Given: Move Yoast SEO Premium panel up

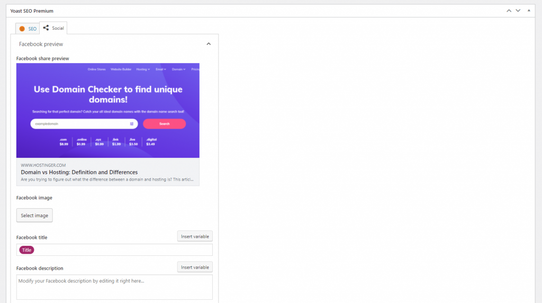Looking at the screenshot, I should click(x=509, y=11).
